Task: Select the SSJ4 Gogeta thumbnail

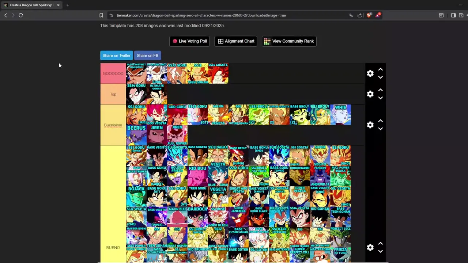Action: coord(218,73)
